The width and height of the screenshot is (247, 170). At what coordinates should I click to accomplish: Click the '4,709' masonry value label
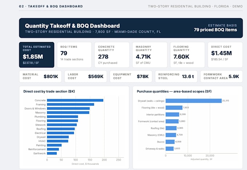179,135
